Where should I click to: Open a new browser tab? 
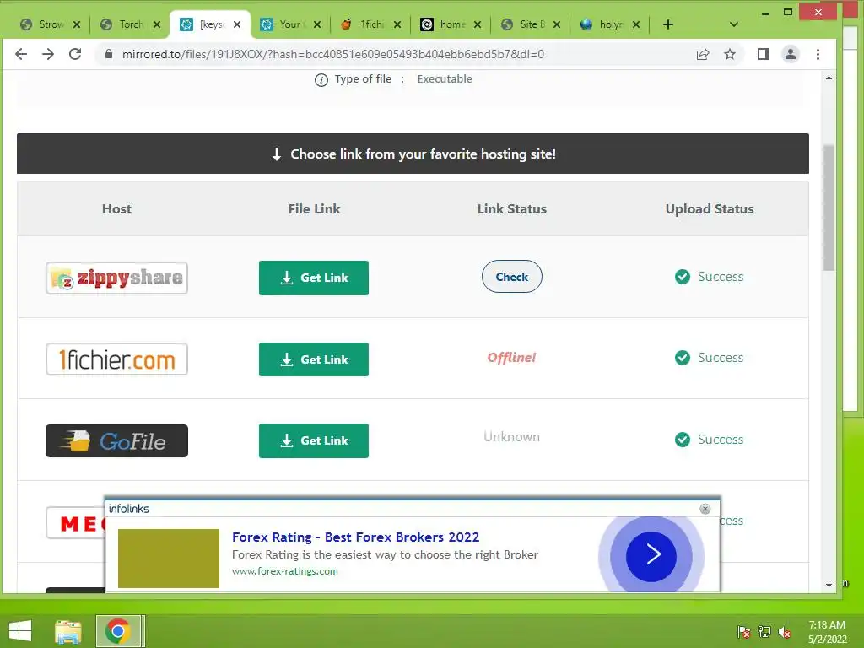668,24
